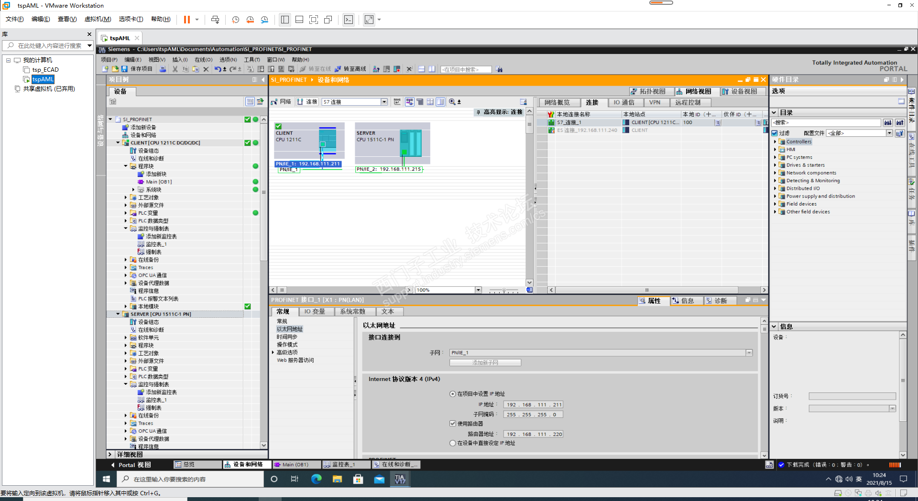Click the show address labels icon
Viewport: 918px width, 501px height.
(410, 102)
